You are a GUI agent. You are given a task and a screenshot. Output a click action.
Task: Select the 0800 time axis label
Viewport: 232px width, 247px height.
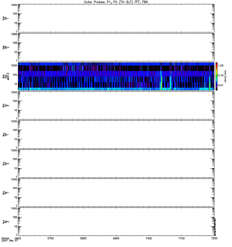tap(83, 238)
